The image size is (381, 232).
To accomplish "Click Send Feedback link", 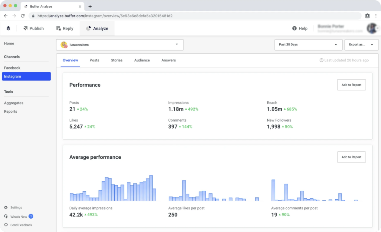I will [x=21, y=225].
